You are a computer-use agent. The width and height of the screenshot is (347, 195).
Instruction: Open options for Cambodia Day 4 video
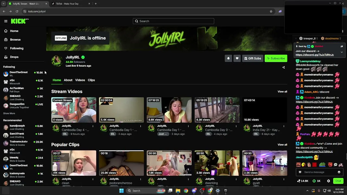coord(93,126)
